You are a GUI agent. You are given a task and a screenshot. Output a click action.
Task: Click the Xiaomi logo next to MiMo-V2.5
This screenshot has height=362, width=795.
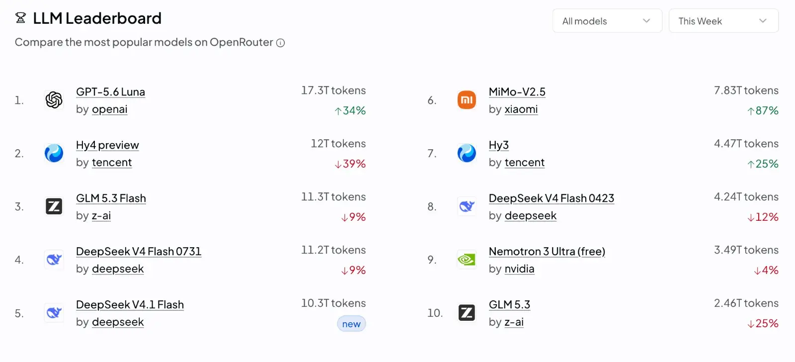click(467, 100)
